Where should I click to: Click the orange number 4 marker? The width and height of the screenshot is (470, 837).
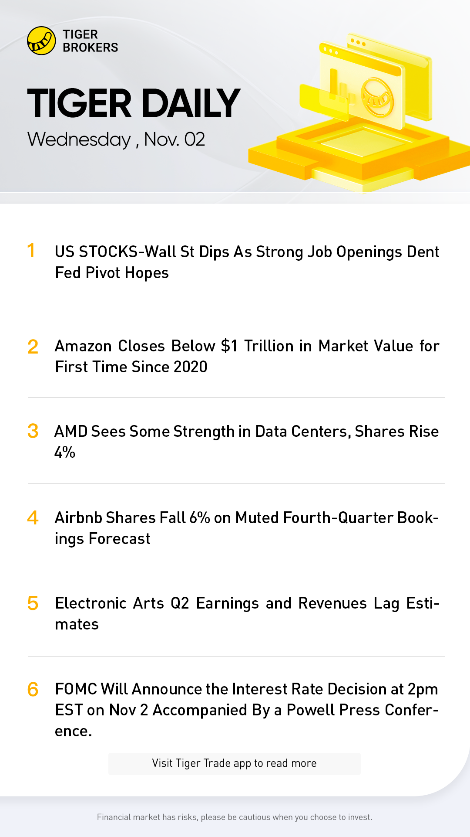[33, 518]
